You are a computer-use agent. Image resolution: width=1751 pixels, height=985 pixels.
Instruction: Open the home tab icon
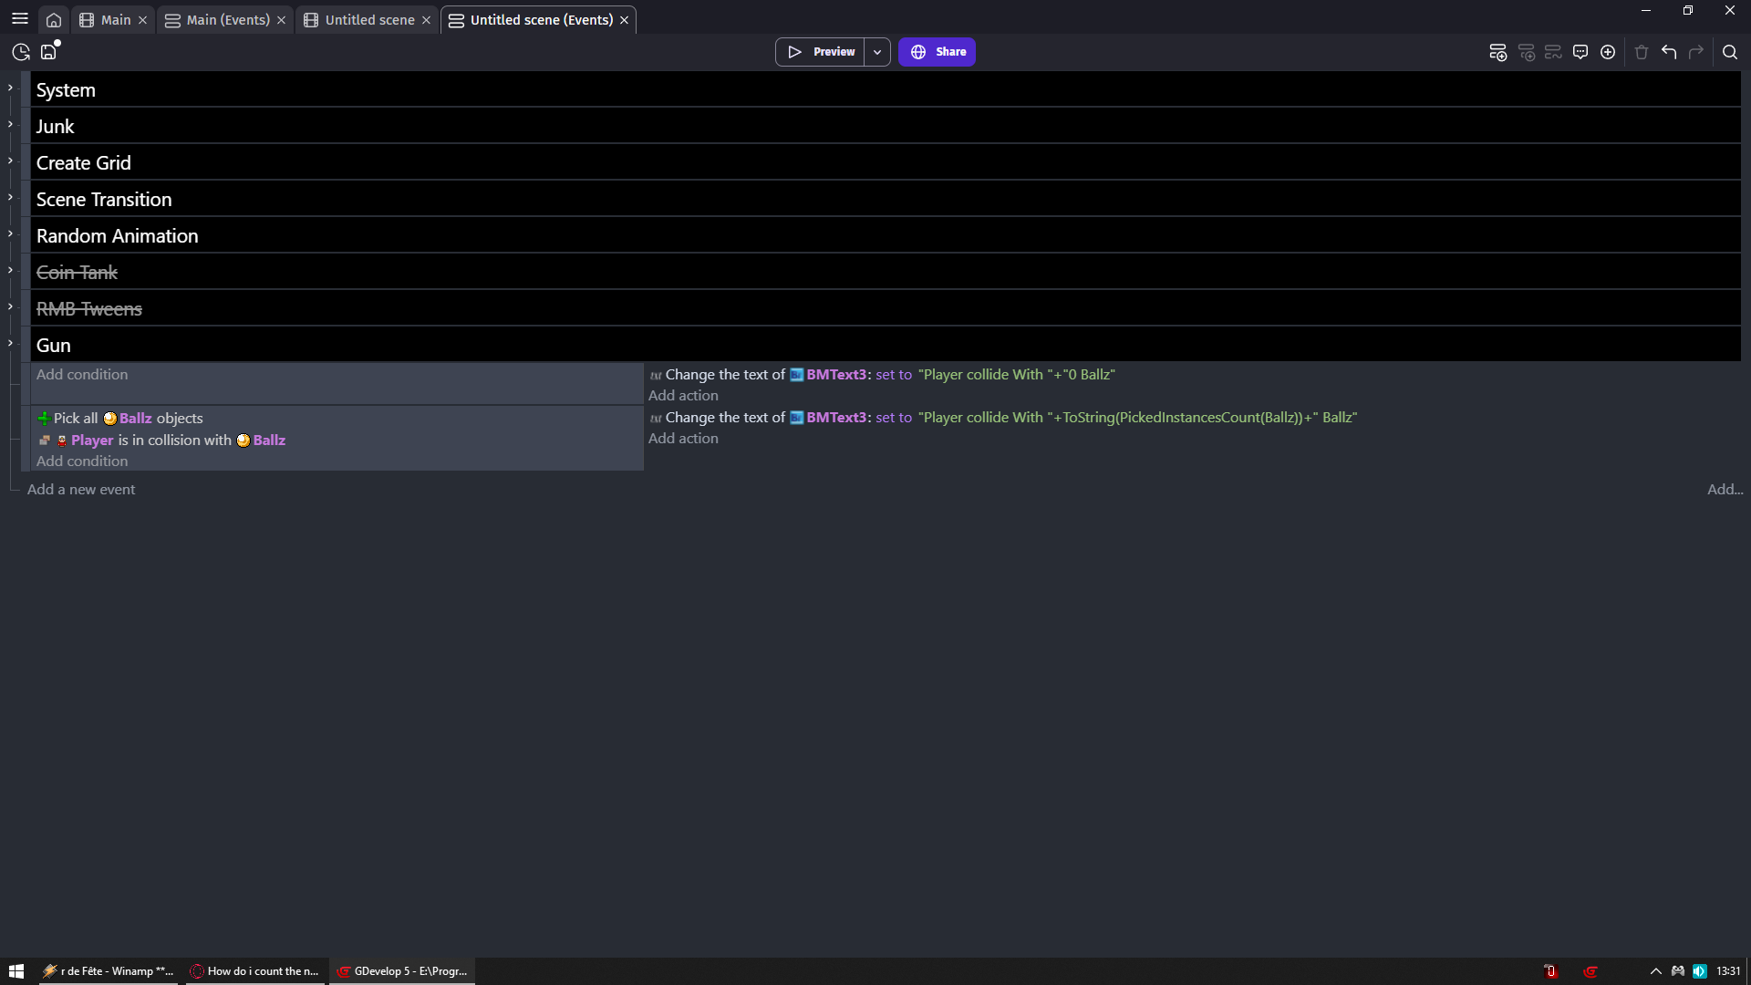click(x=54, y=20)
